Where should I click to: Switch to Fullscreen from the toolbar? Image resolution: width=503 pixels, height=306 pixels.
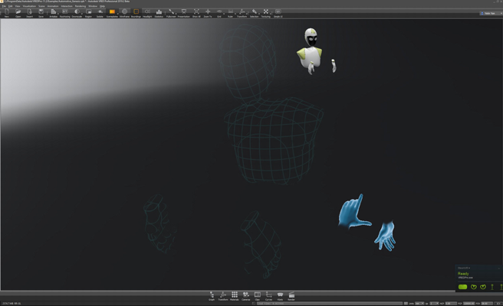click(x=171, y=13)
